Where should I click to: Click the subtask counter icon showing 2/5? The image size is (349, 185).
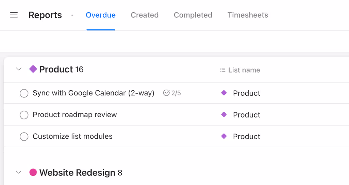click(x=166, y=93)
